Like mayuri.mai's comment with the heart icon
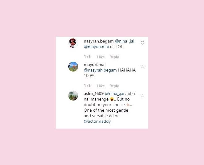Screen dimensions: 204x165 (x=142, y=67)
